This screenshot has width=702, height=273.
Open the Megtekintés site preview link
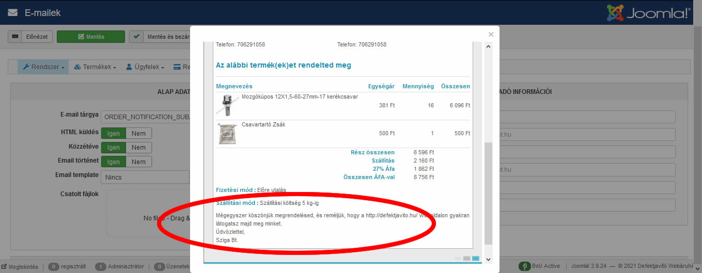(x=20, y=266)
